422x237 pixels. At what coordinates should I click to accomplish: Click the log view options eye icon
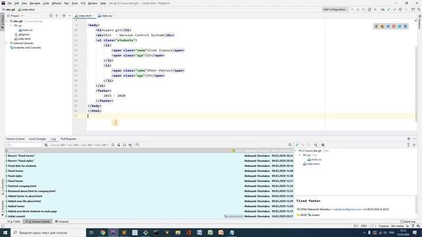pyautogui.click(x=131, y=145)
